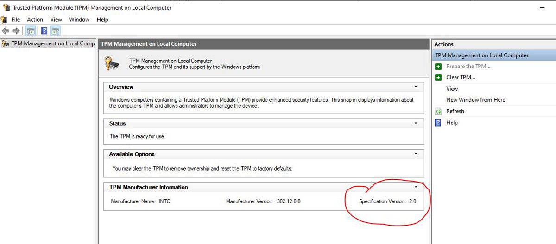The image size is (556, 244).
Task: Select TPM Management on Local Computer tree node
Action: pyautogui.click(x=53, y=43)
